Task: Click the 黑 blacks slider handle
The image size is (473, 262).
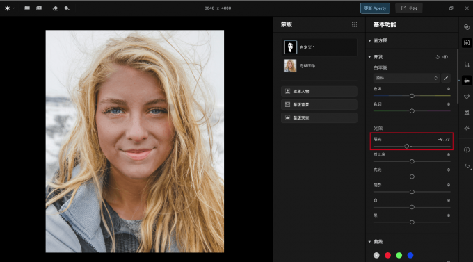Action: coord(412,222)
